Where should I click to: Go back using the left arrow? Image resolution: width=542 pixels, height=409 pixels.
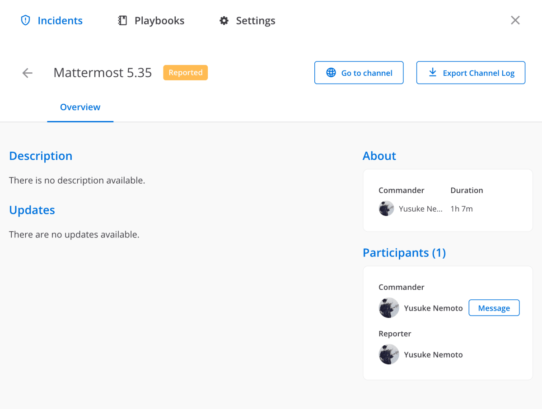[28, 73]
